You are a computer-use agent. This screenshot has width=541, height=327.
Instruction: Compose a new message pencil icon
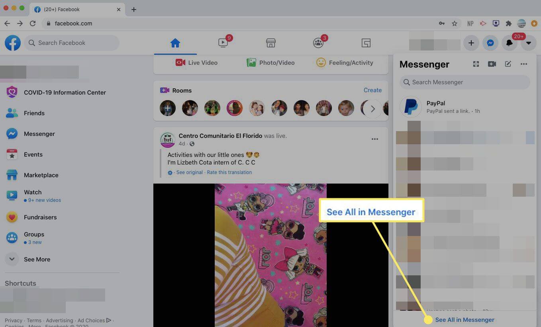[508, 64]
